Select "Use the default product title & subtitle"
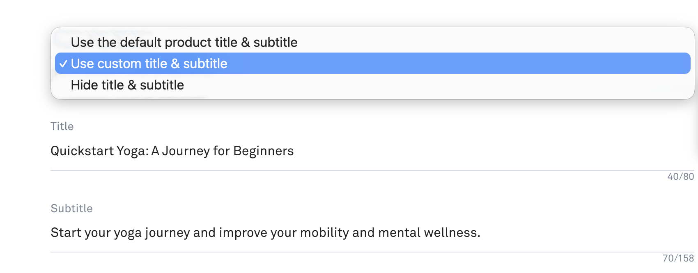The image size is (698, 273). coord(184,42)
